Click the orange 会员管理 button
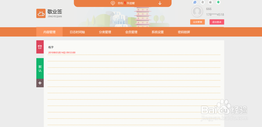This screenshot has height=127, width=262. 198,22
